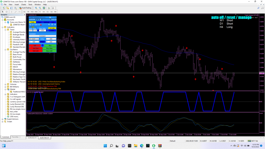Click the Settings tab in Trade Assistant

coord(47,22)
